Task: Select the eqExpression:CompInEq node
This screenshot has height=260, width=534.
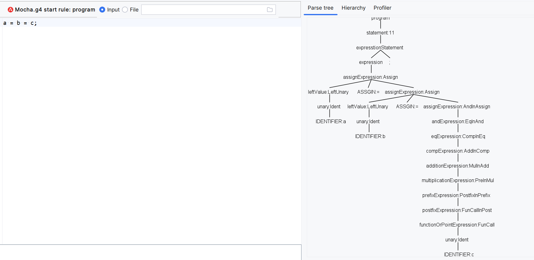Action: coord(458,136)
